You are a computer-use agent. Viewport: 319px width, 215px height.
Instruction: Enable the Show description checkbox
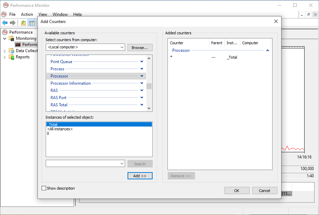[x=44, y=188]
